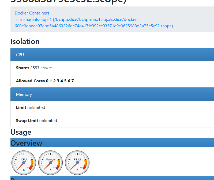Image resolution: width=214 pixels, height=180 pixels.
Task: Click the red danger zone on CPU gauge
Action: pyautogui.click(x=31, y=167)
